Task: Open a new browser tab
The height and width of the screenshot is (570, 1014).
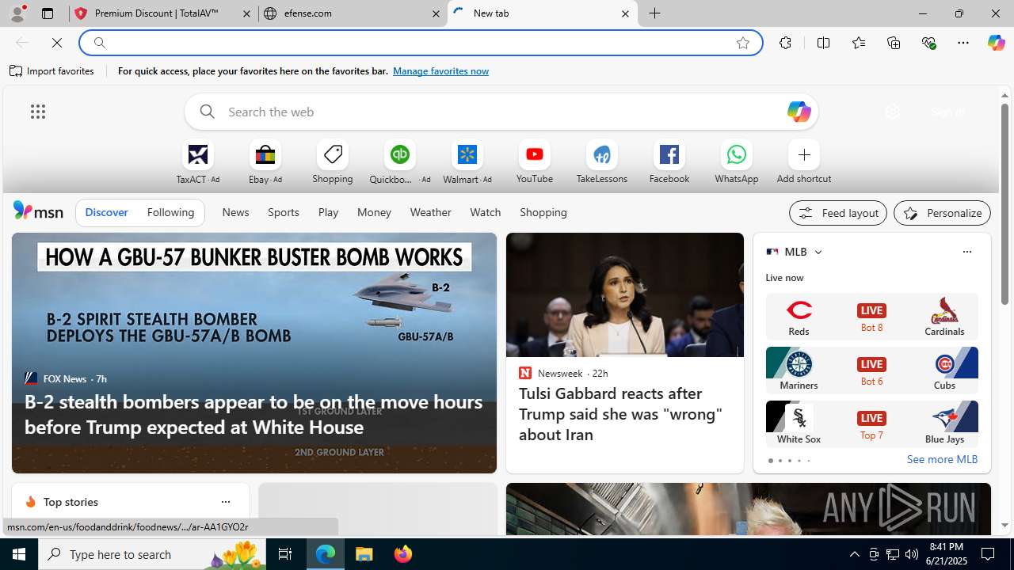Action: pos(654,13)
